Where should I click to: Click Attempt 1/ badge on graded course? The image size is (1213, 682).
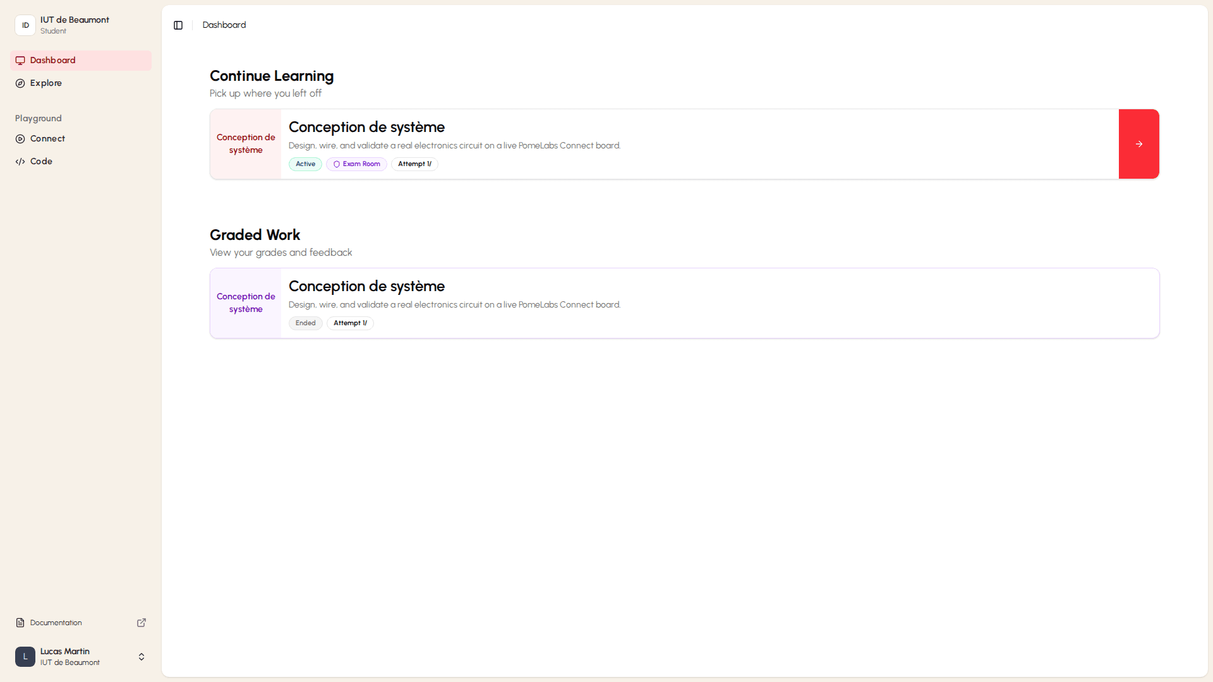pyautogui.click(x=350, y=323)
